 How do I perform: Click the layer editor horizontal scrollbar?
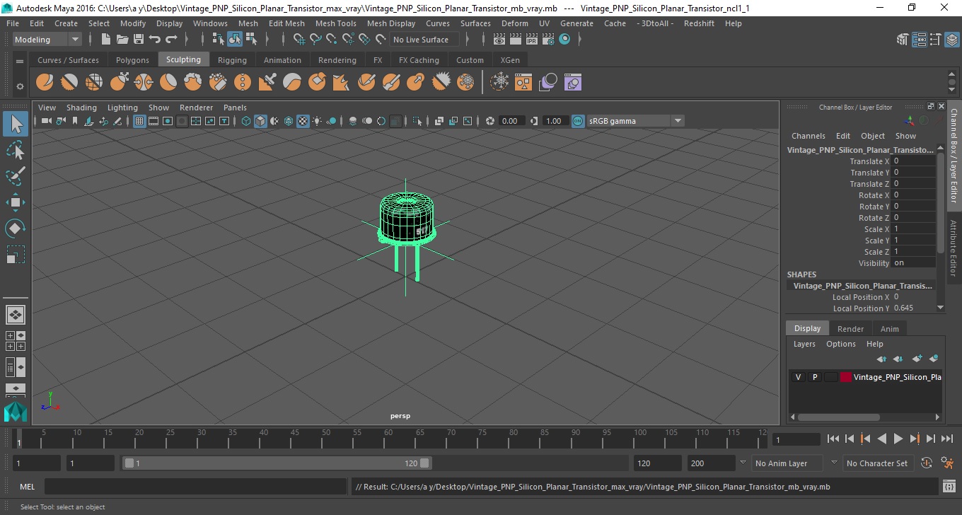838,417
